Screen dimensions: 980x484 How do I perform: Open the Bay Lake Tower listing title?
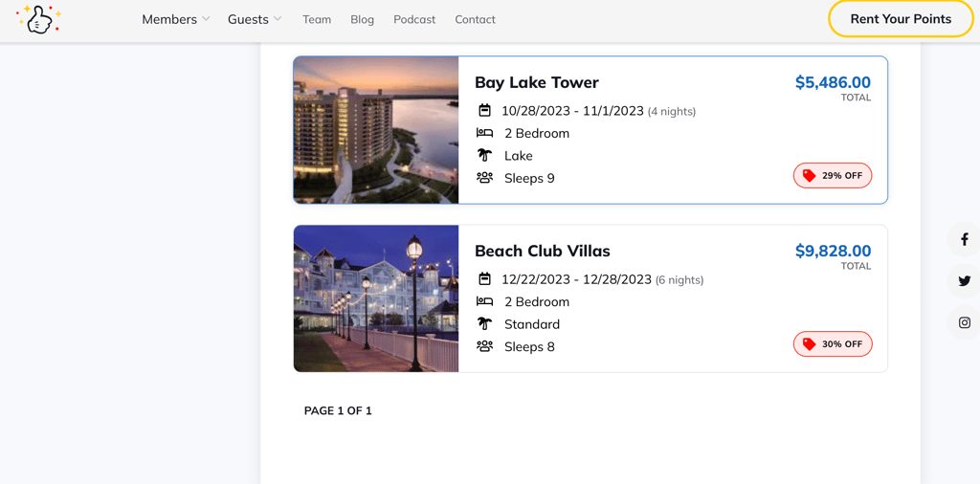(x=537, y=82)
